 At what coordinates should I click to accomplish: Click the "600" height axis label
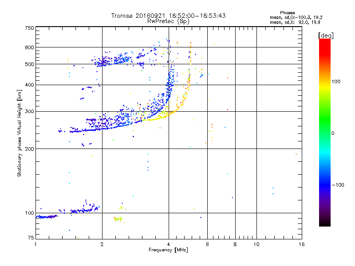click(29, 47)
